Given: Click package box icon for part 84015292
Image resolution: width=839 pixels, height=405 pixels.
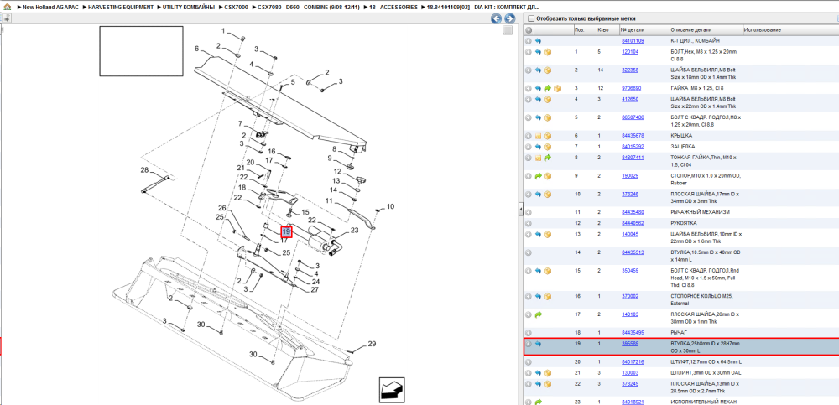Looking at the screenshot, I should (x=548, y=147).
